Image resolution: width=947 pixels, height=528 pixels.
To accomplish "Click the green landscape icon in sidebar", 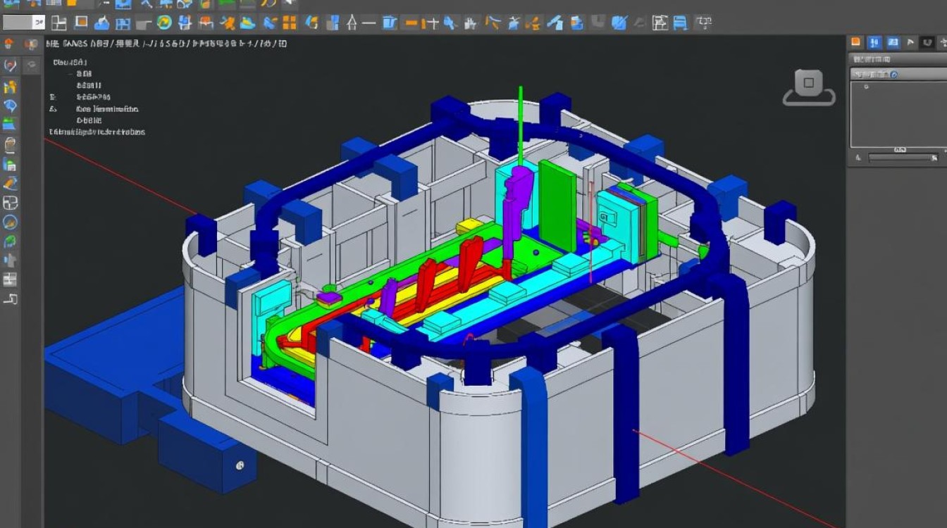I will [10, 125].
